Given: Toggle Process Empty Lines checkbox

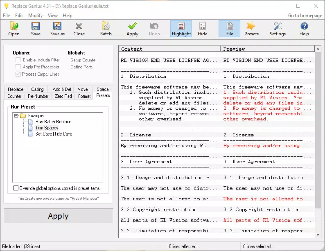Looking at the screenshot, I should pyautogui.click(x=18, y=74).
